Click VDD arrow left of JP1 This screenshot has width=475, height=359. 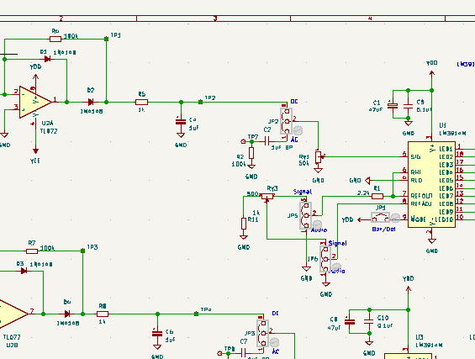[x=360, y=219]
